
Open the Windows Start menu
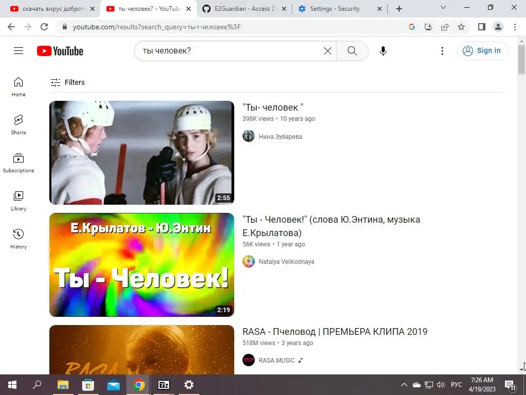tap(12, 385)
